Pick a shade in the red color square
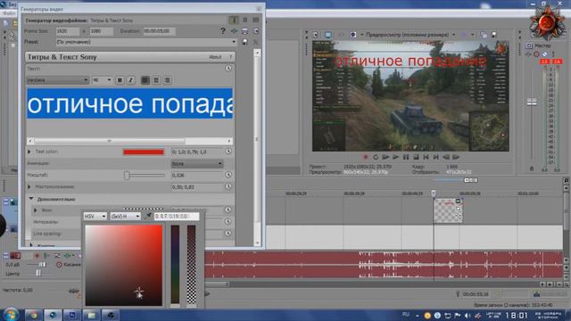This screenshot has height=321, width=571. (124, 266)
